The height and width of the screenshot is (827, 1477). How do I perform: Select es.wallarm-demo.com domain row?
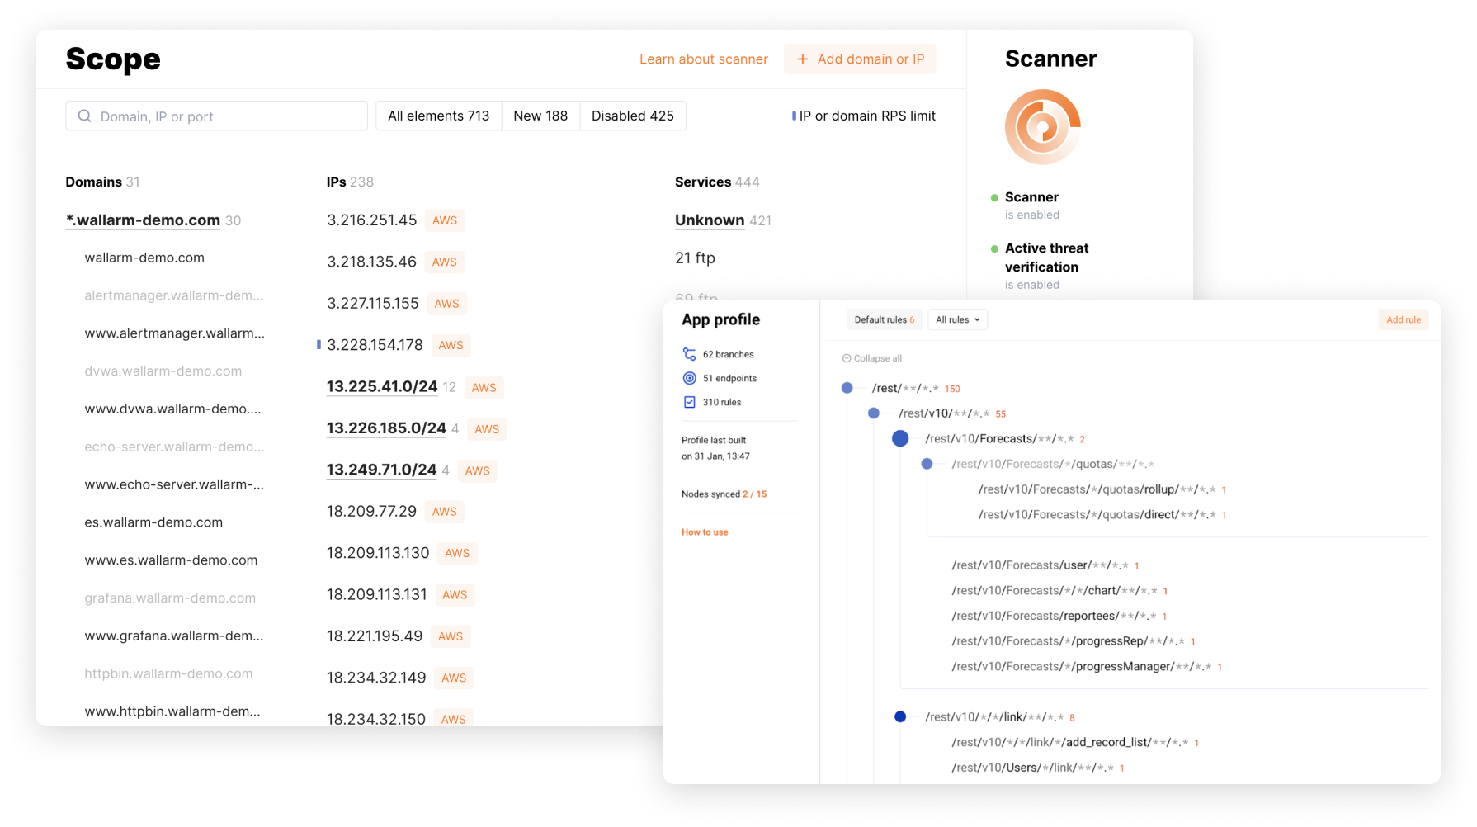point(153,522)
